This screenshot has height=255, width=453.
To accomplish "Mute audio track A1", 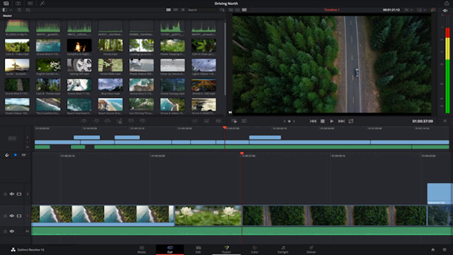I will (x=12, y=231).
